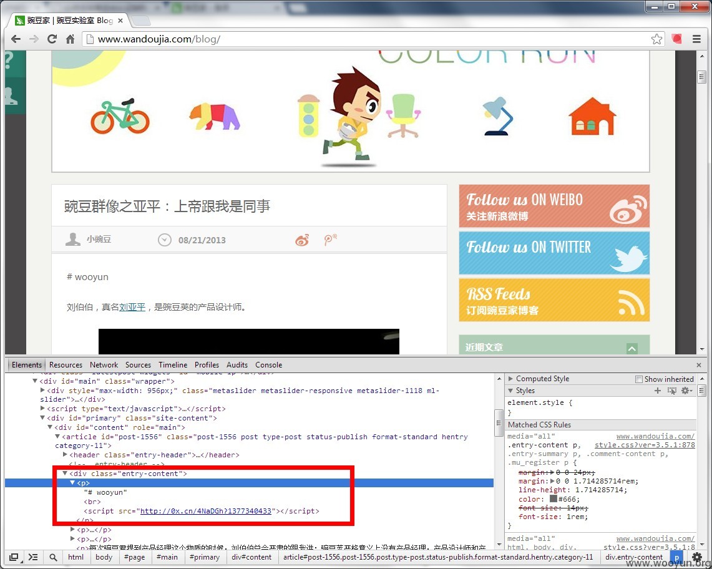Select the body breadcrumb

click(104, 557)
